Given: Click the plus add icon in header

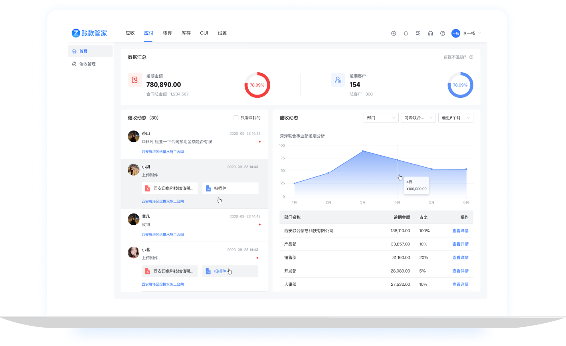Looking at the screenshot, I should (x=394, y=34).
